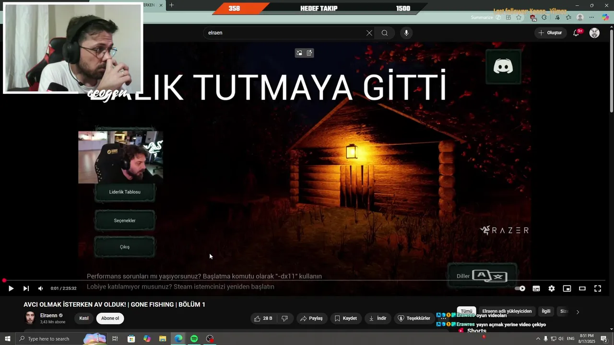Clear the search box text
The image size is (614, 345).
click(x=369, y=33)
